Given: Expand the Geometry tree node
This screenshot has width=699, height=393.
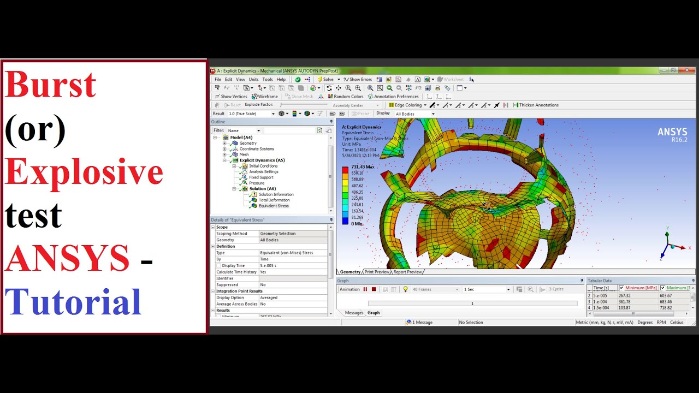Looking at the screenshot, I should click(x=224, y=144).
